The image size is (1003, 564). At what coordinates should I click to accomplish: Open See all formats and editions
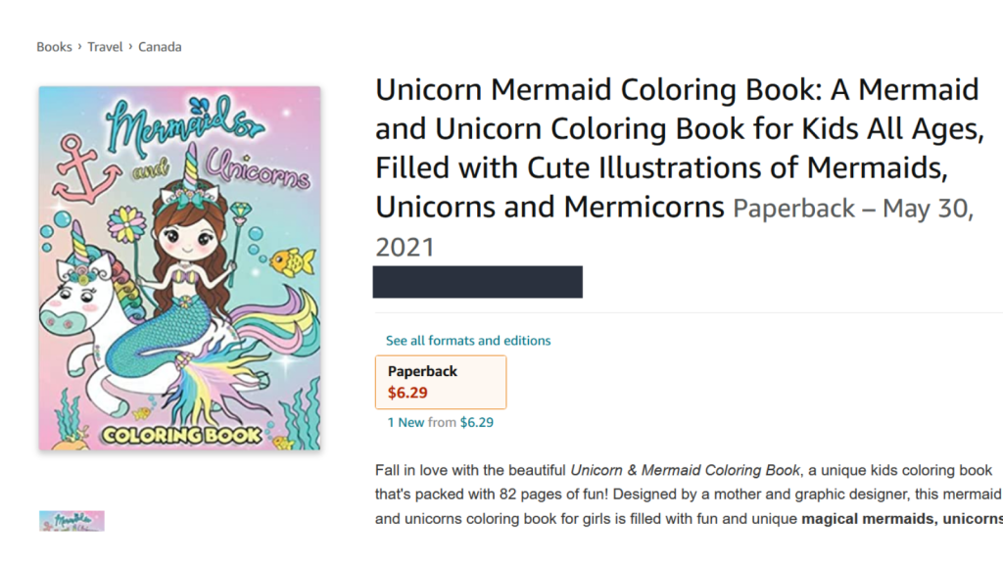(468, 341)
